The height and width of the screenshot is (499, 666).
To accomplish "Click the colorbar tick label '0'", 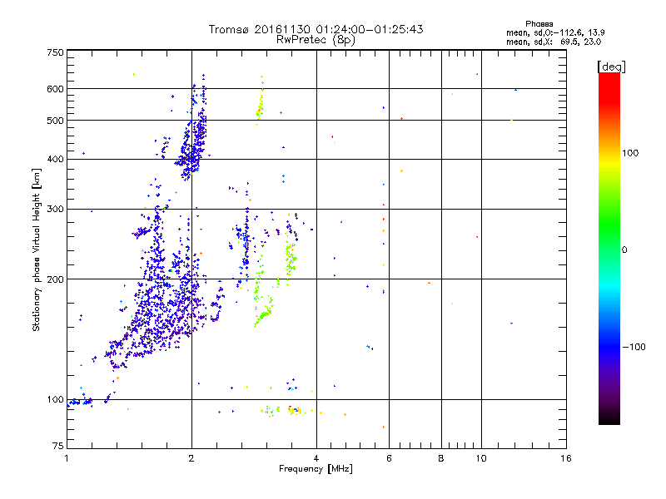I will (x=624, y=249).
